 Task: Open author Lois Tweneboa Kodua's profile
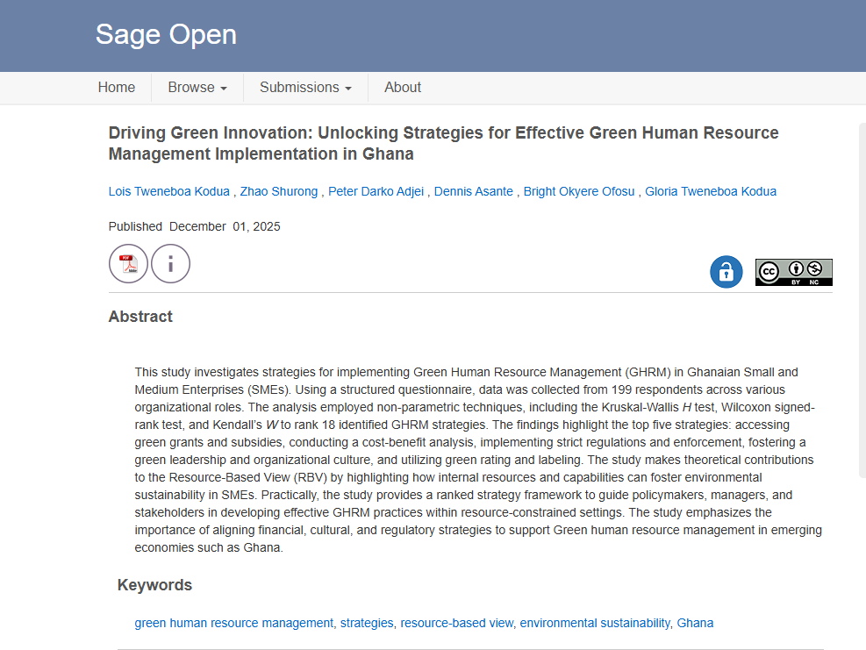click(168, 191)
